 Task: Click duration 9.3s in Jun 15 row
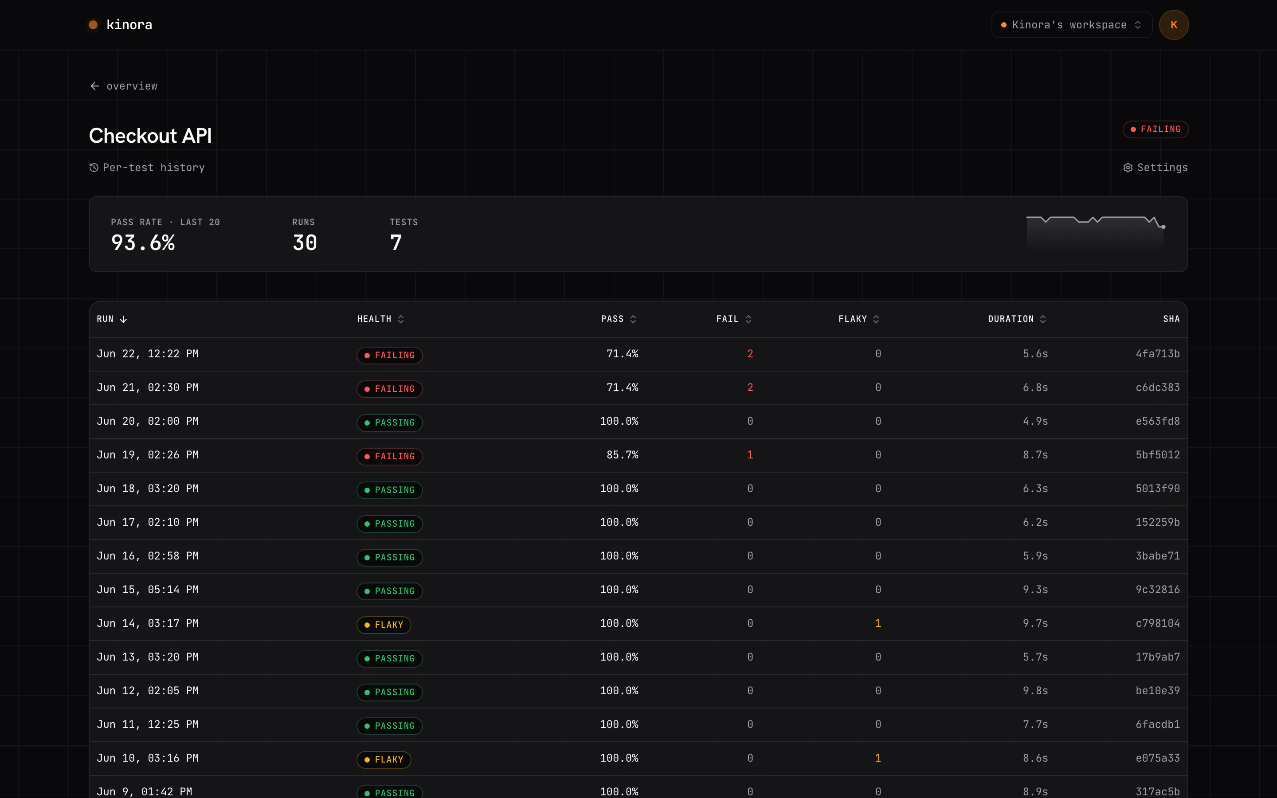(1035, 590)
